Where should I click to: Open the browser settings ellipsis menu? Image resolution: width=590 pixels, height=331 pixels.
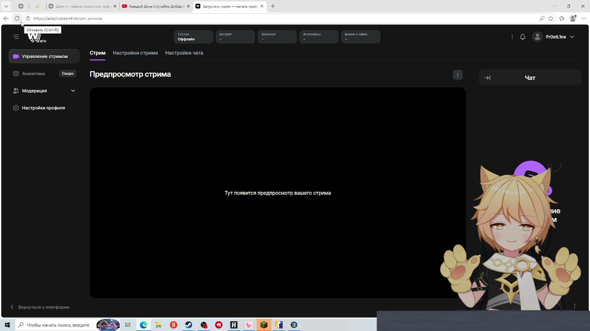click(x=584, y=18)
